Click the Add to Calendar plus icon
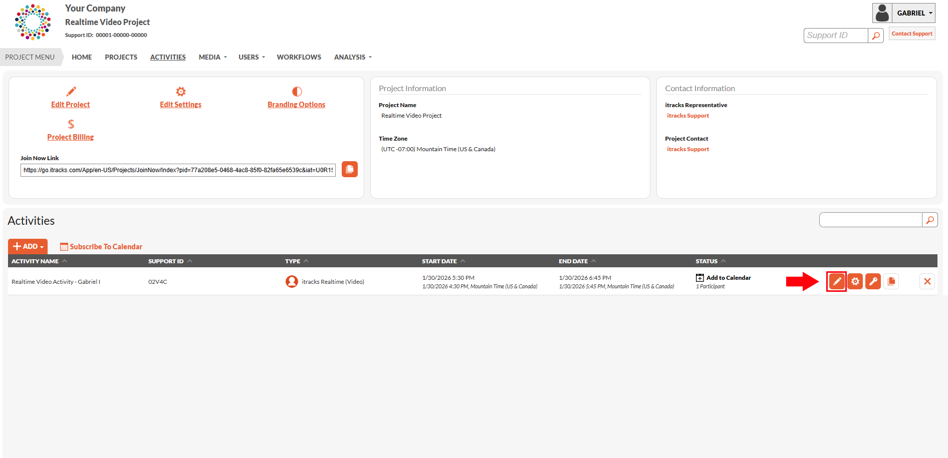The height and width of the screenshot is (458, 948). [700, 277]
